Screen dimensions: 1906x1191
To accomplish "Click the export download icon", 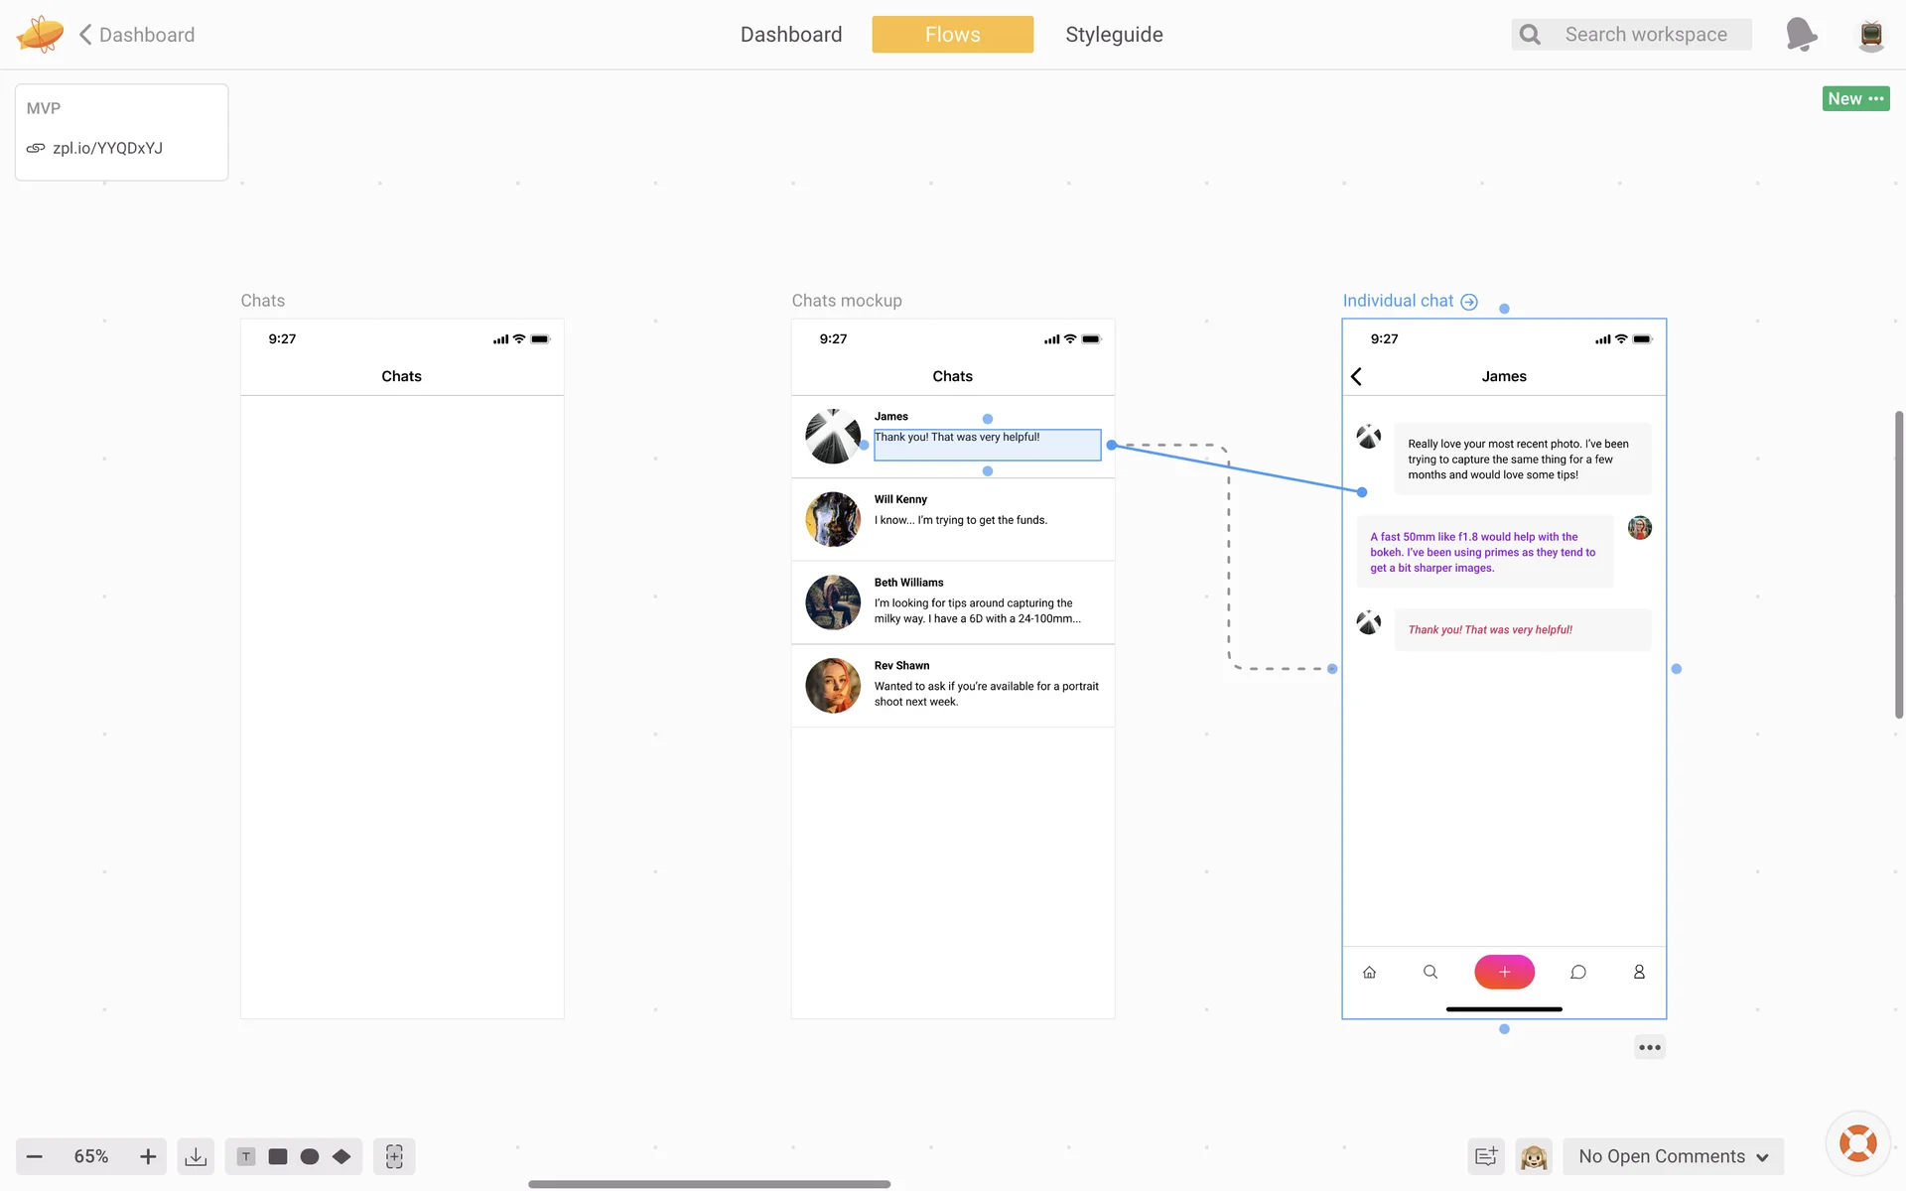I will (x=196, y=1156).
